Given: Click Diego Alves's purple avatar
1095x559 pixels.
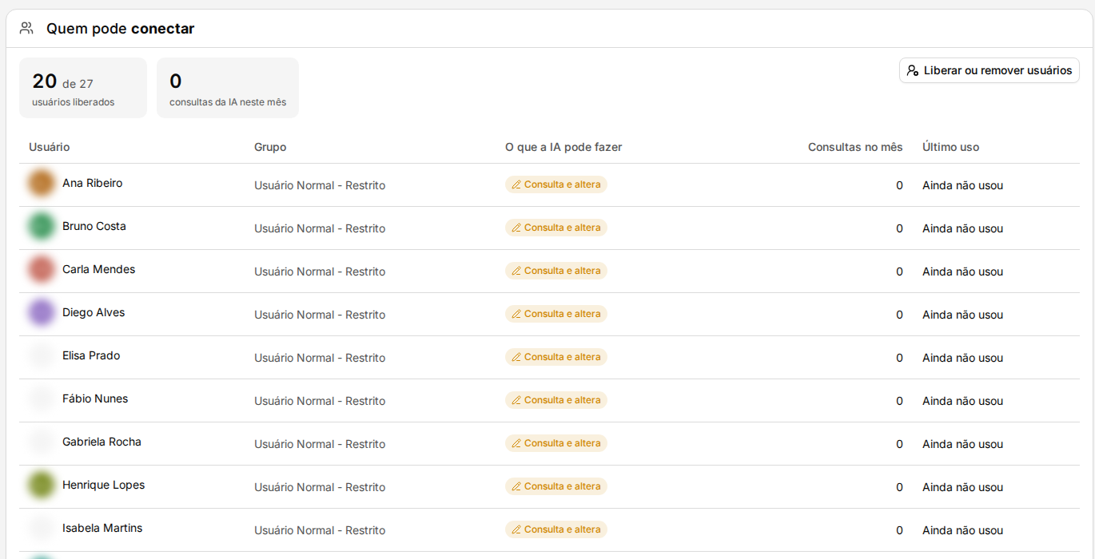Looking at the screenshot, I should pyautogui.click(x=42, y=312).
